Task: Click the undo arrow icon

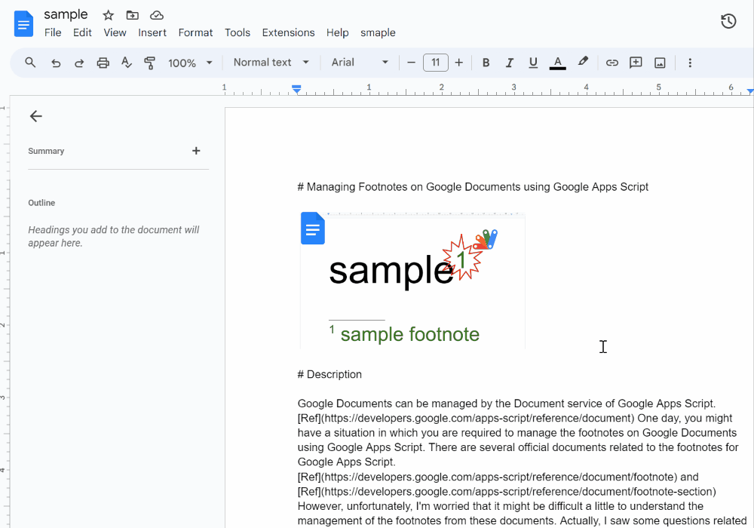Action: (x=56, y=63)
